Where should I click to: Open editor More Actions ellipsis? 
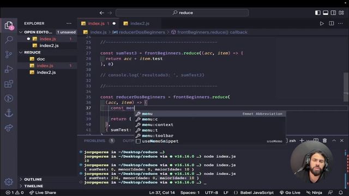point(340,23)
